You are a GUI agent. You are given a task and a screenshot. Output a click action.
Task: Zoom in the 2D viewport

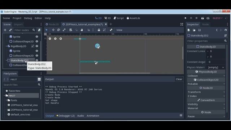[61, 39]
